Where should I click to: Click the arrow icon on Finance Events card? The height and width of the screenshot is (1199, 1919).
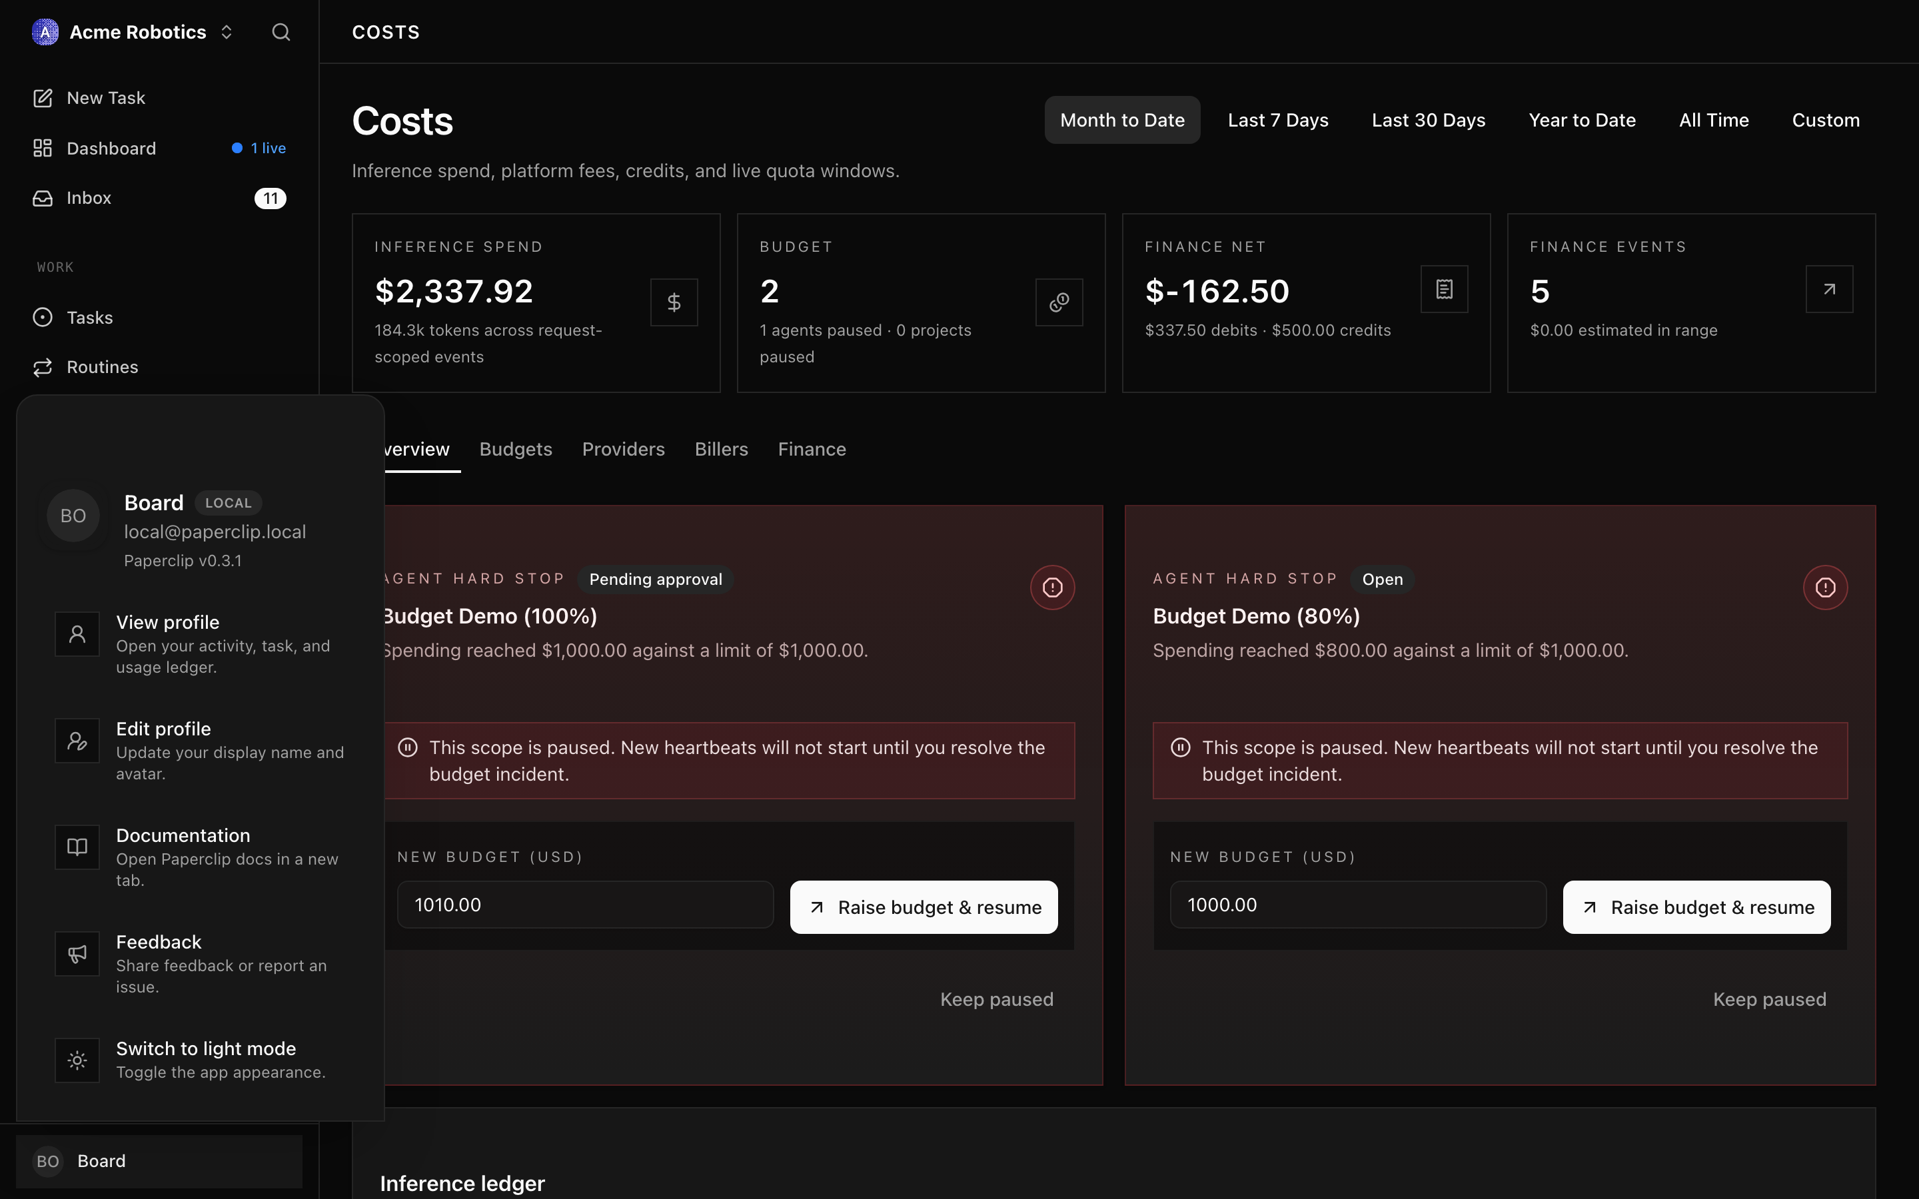1830,290
